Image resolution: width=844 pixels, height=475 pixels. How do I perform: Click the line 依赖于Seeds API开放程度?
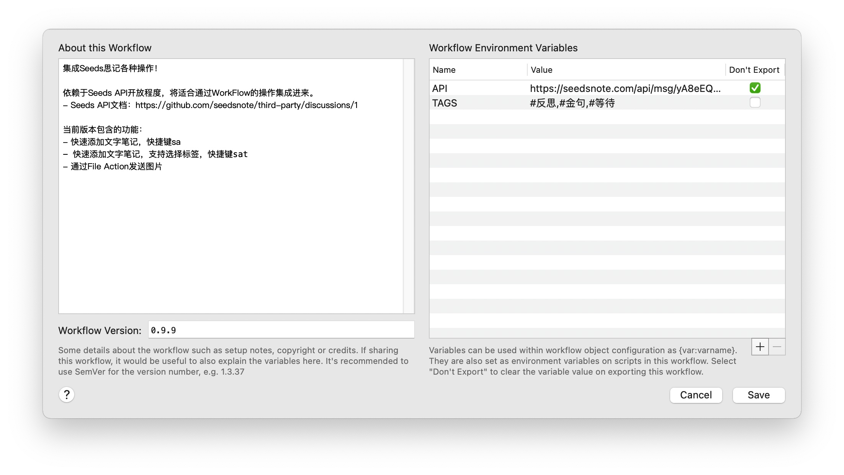189,93
